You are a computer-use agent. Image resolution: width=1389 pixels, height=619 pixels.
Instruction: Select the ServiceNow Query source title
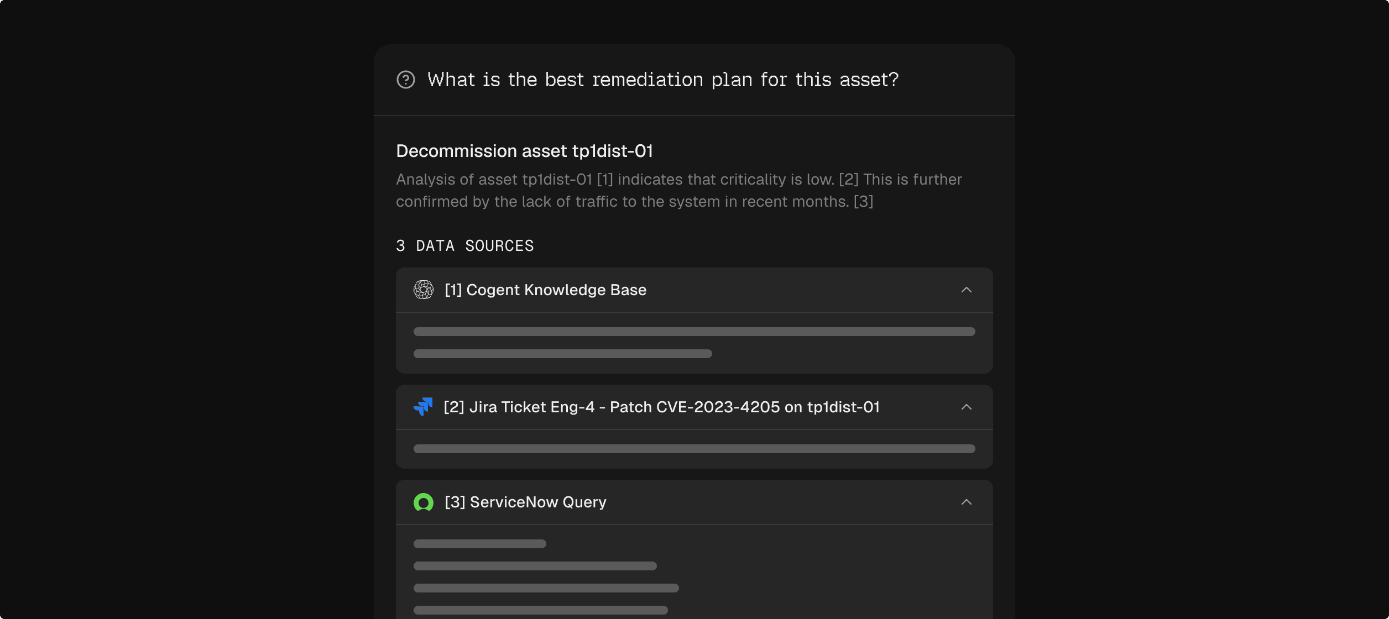pyautogui.click(x=525, y=502)
